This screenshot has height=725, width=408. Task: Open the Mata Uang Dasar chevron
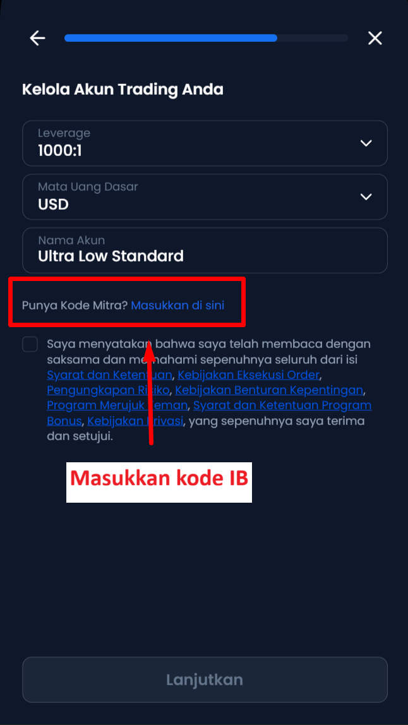pos(366,197)
